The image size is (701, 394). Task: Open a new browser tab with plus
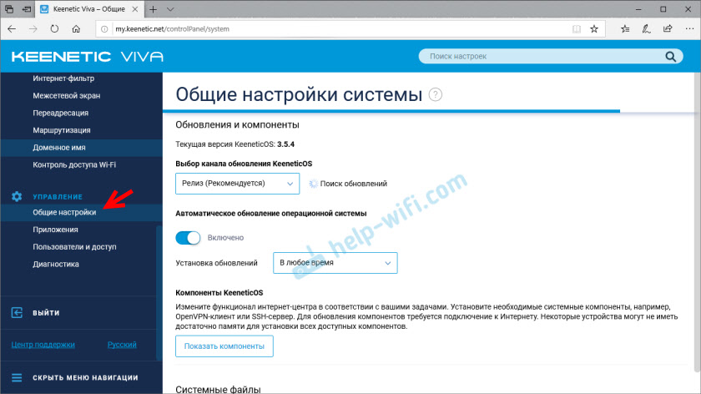point(153,9)
